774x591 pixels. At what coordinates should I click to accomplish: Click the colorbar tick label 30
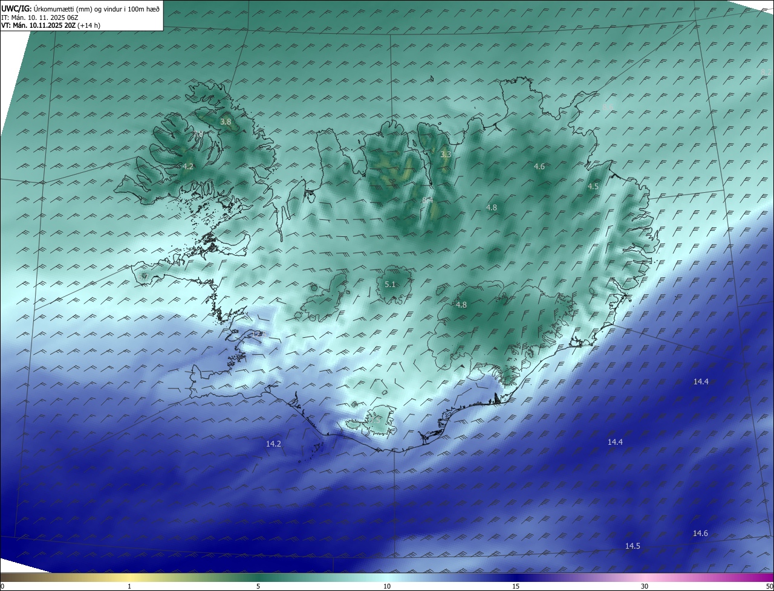645,586
